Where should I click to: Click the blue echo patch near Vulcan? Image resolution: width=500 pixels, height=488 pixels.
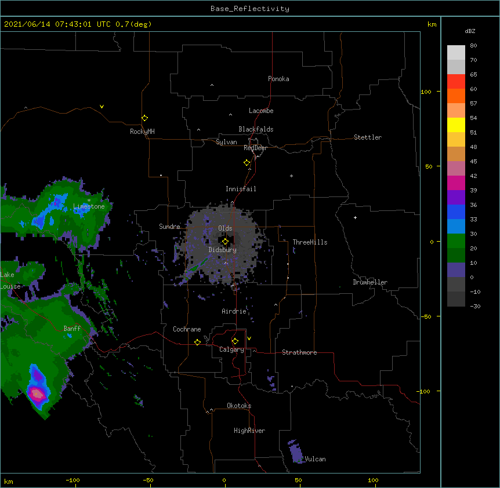296,451
